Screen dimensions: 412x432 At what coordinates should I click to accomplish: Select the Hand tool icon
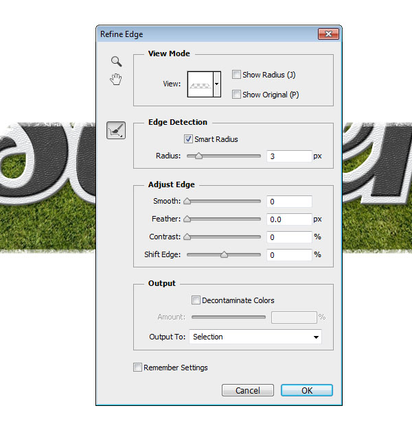pyautogui.click(x=116, y=80)
